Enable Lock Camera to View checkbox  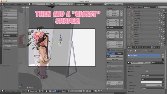(x=108, y=77)
